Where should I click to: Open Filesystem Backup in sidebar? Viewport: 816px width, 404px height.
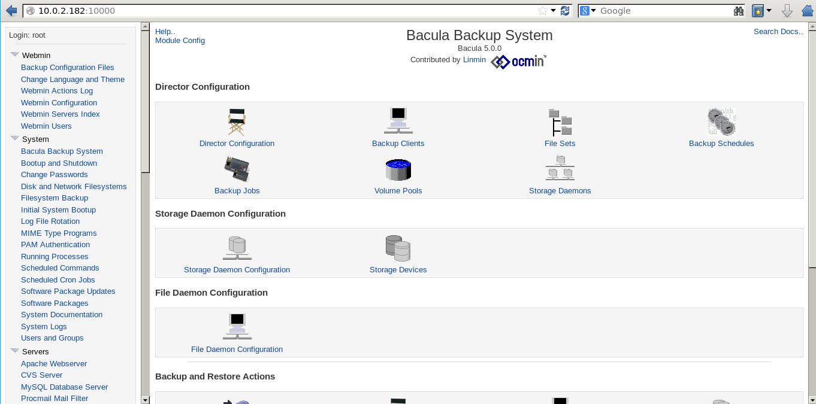click(55, 198)
